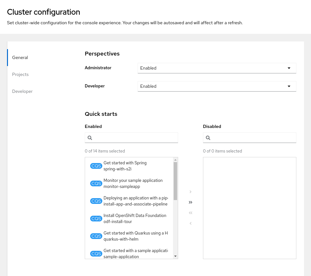Click the remove all double-left chevron
The width and height of the screenshot is (311, 276).
tap(191, 213)
